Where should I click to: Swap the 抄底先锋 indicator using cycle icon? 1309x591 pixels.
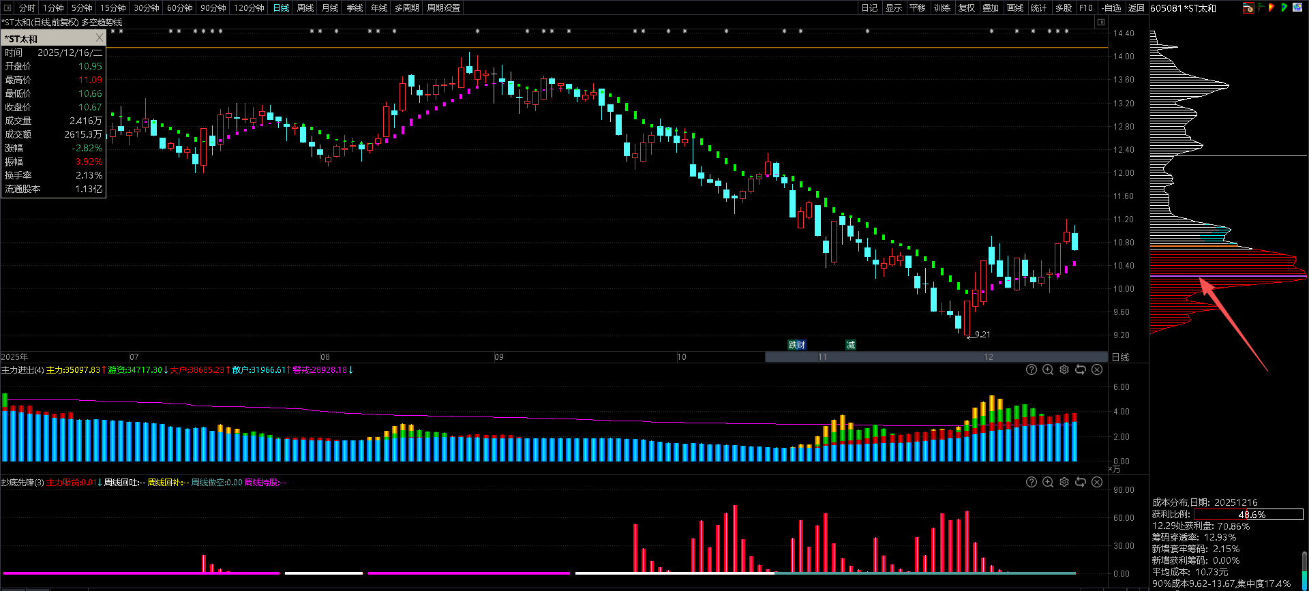pos(1081,482)
